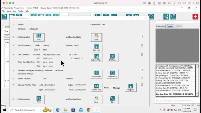This screenshot has width=201, height=113.
Task: Click the new document toolbar icon
Action: point(4,17)
